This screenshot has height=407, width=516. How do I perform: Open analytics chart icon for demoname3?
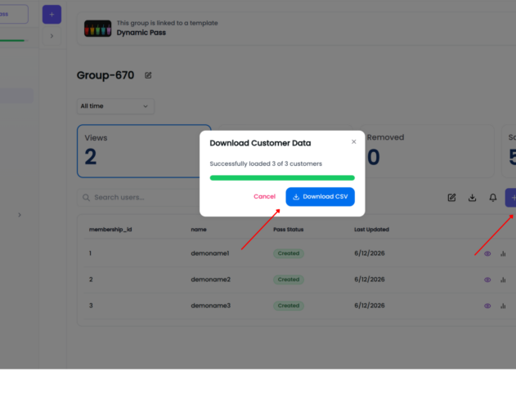tap(503, 306)
